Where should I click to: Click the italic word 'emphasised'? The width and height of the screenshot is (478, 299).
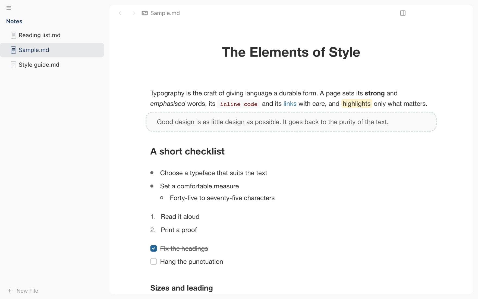click(168, 104)
